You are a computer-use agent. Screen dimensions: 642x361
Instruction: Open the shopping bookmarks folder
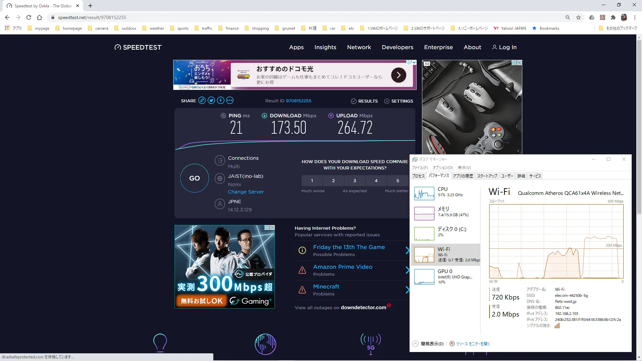tap(257, 28)
